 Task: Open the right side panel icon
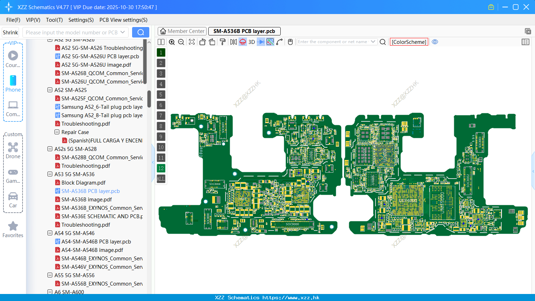[526, 42]
